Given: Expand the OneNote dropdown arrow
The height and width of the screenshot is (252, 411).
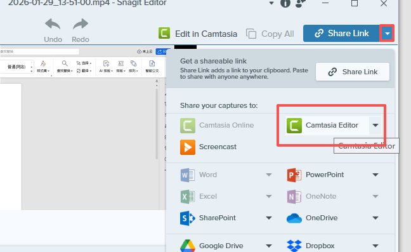Looking at the screenshot, I should (x=375, y=196).
